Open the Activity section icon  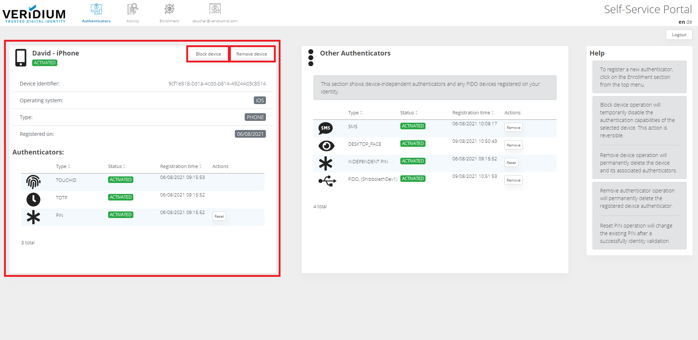click(x=133, y=9)
